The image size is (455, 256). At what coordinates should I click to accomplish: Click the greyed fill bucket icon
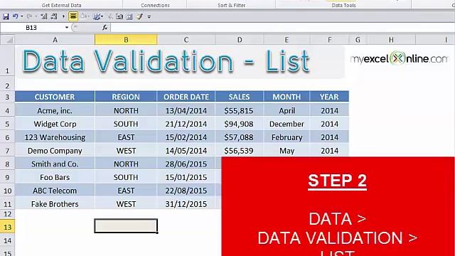(x=84, y=16)
